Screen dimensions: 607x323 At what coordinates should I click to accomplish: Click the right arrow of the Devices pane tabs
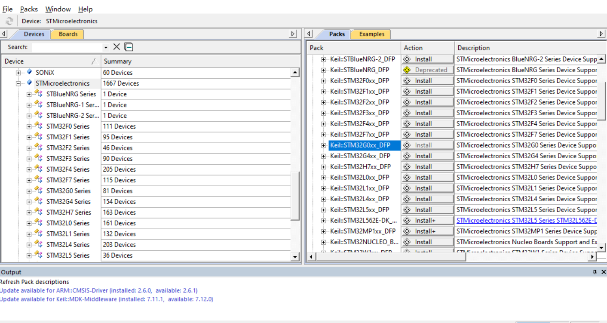coord(293,34)
